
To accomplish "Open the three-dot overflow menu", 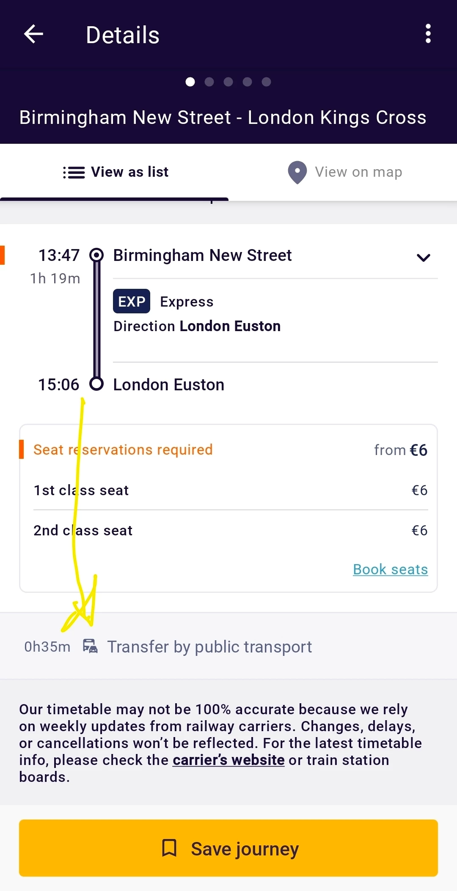I will click(x=428, y=34).
